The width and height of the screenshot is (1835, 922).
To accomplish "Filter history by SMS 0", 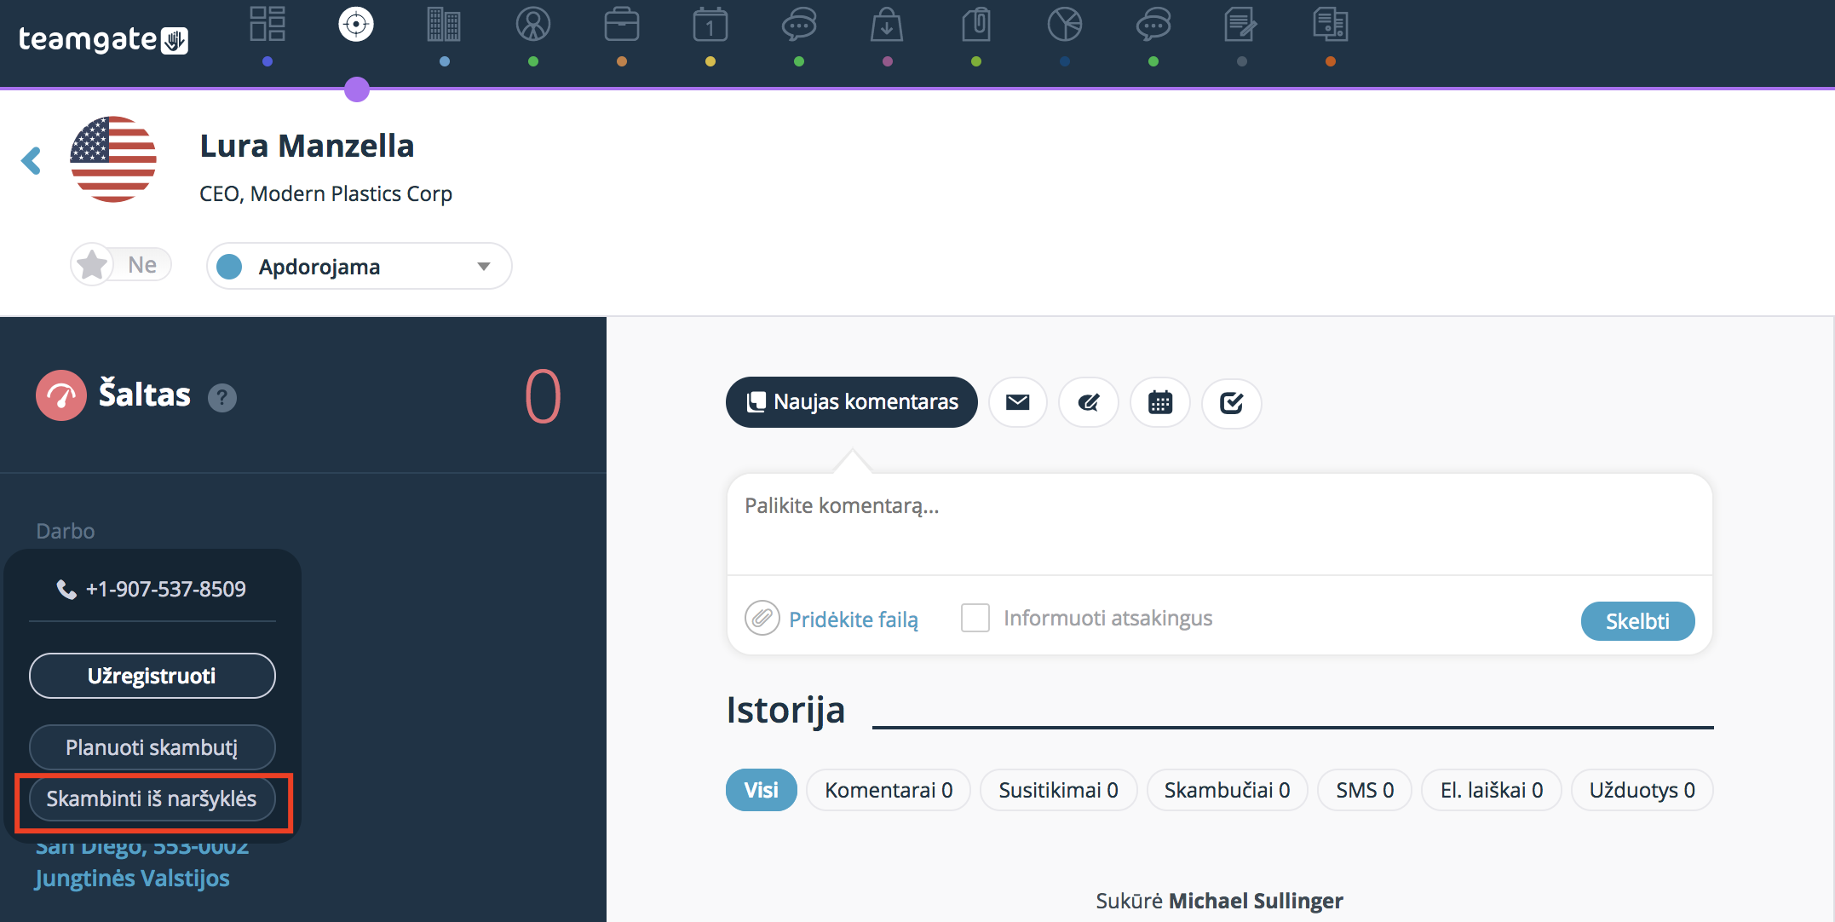I will tap(1365, 790).
